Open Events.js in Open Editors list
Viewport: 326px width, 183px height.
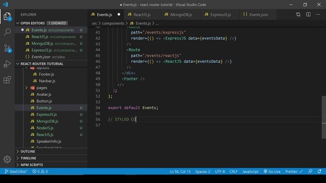pos(51,30)
